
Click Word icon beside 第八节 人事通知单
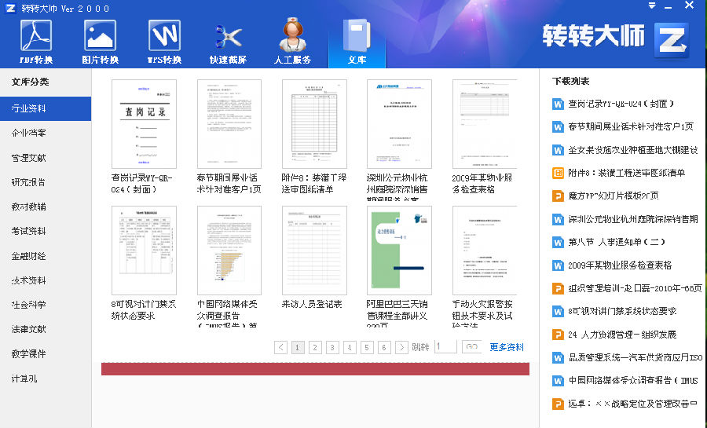point(558,243)
